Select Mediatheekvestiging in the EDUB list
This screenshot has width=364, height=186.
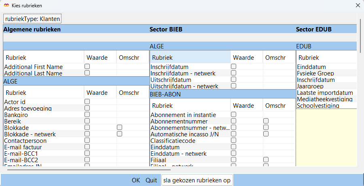324,99
